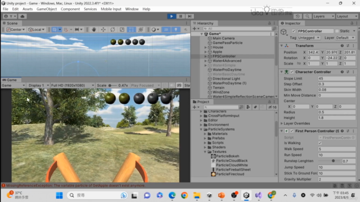
Task: Select Directional Light in Hierarchy
Action: click(x=226, y=79)
